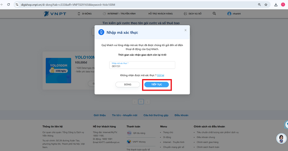Reload the page with the browser refresh icon

point(8,5)
